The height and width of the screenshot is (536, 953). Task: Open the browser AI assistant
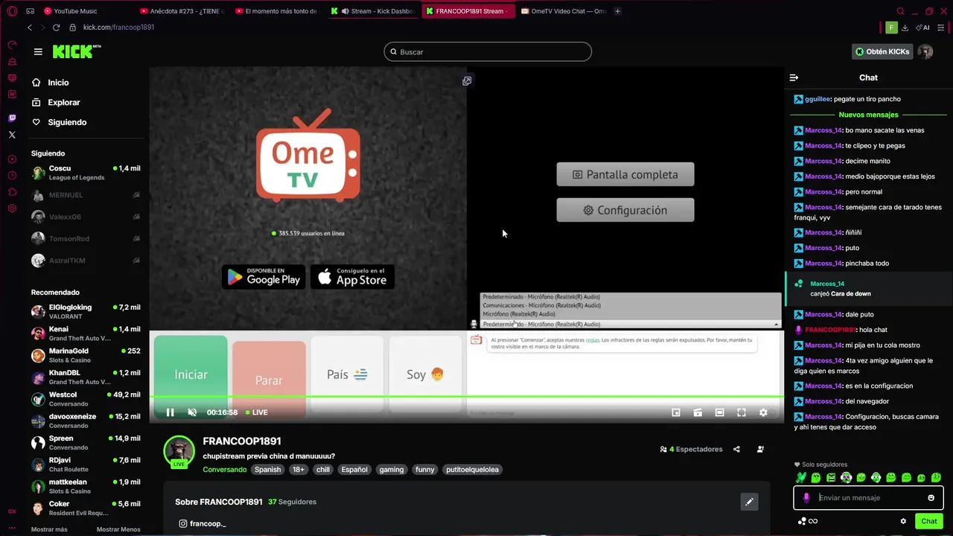coord(923,28)
